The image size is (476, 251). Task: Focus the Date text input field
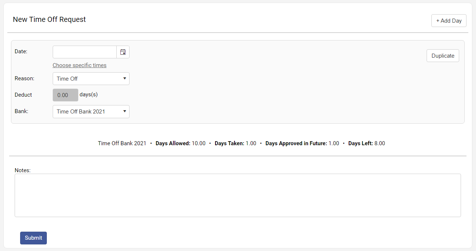click(85, 52)
